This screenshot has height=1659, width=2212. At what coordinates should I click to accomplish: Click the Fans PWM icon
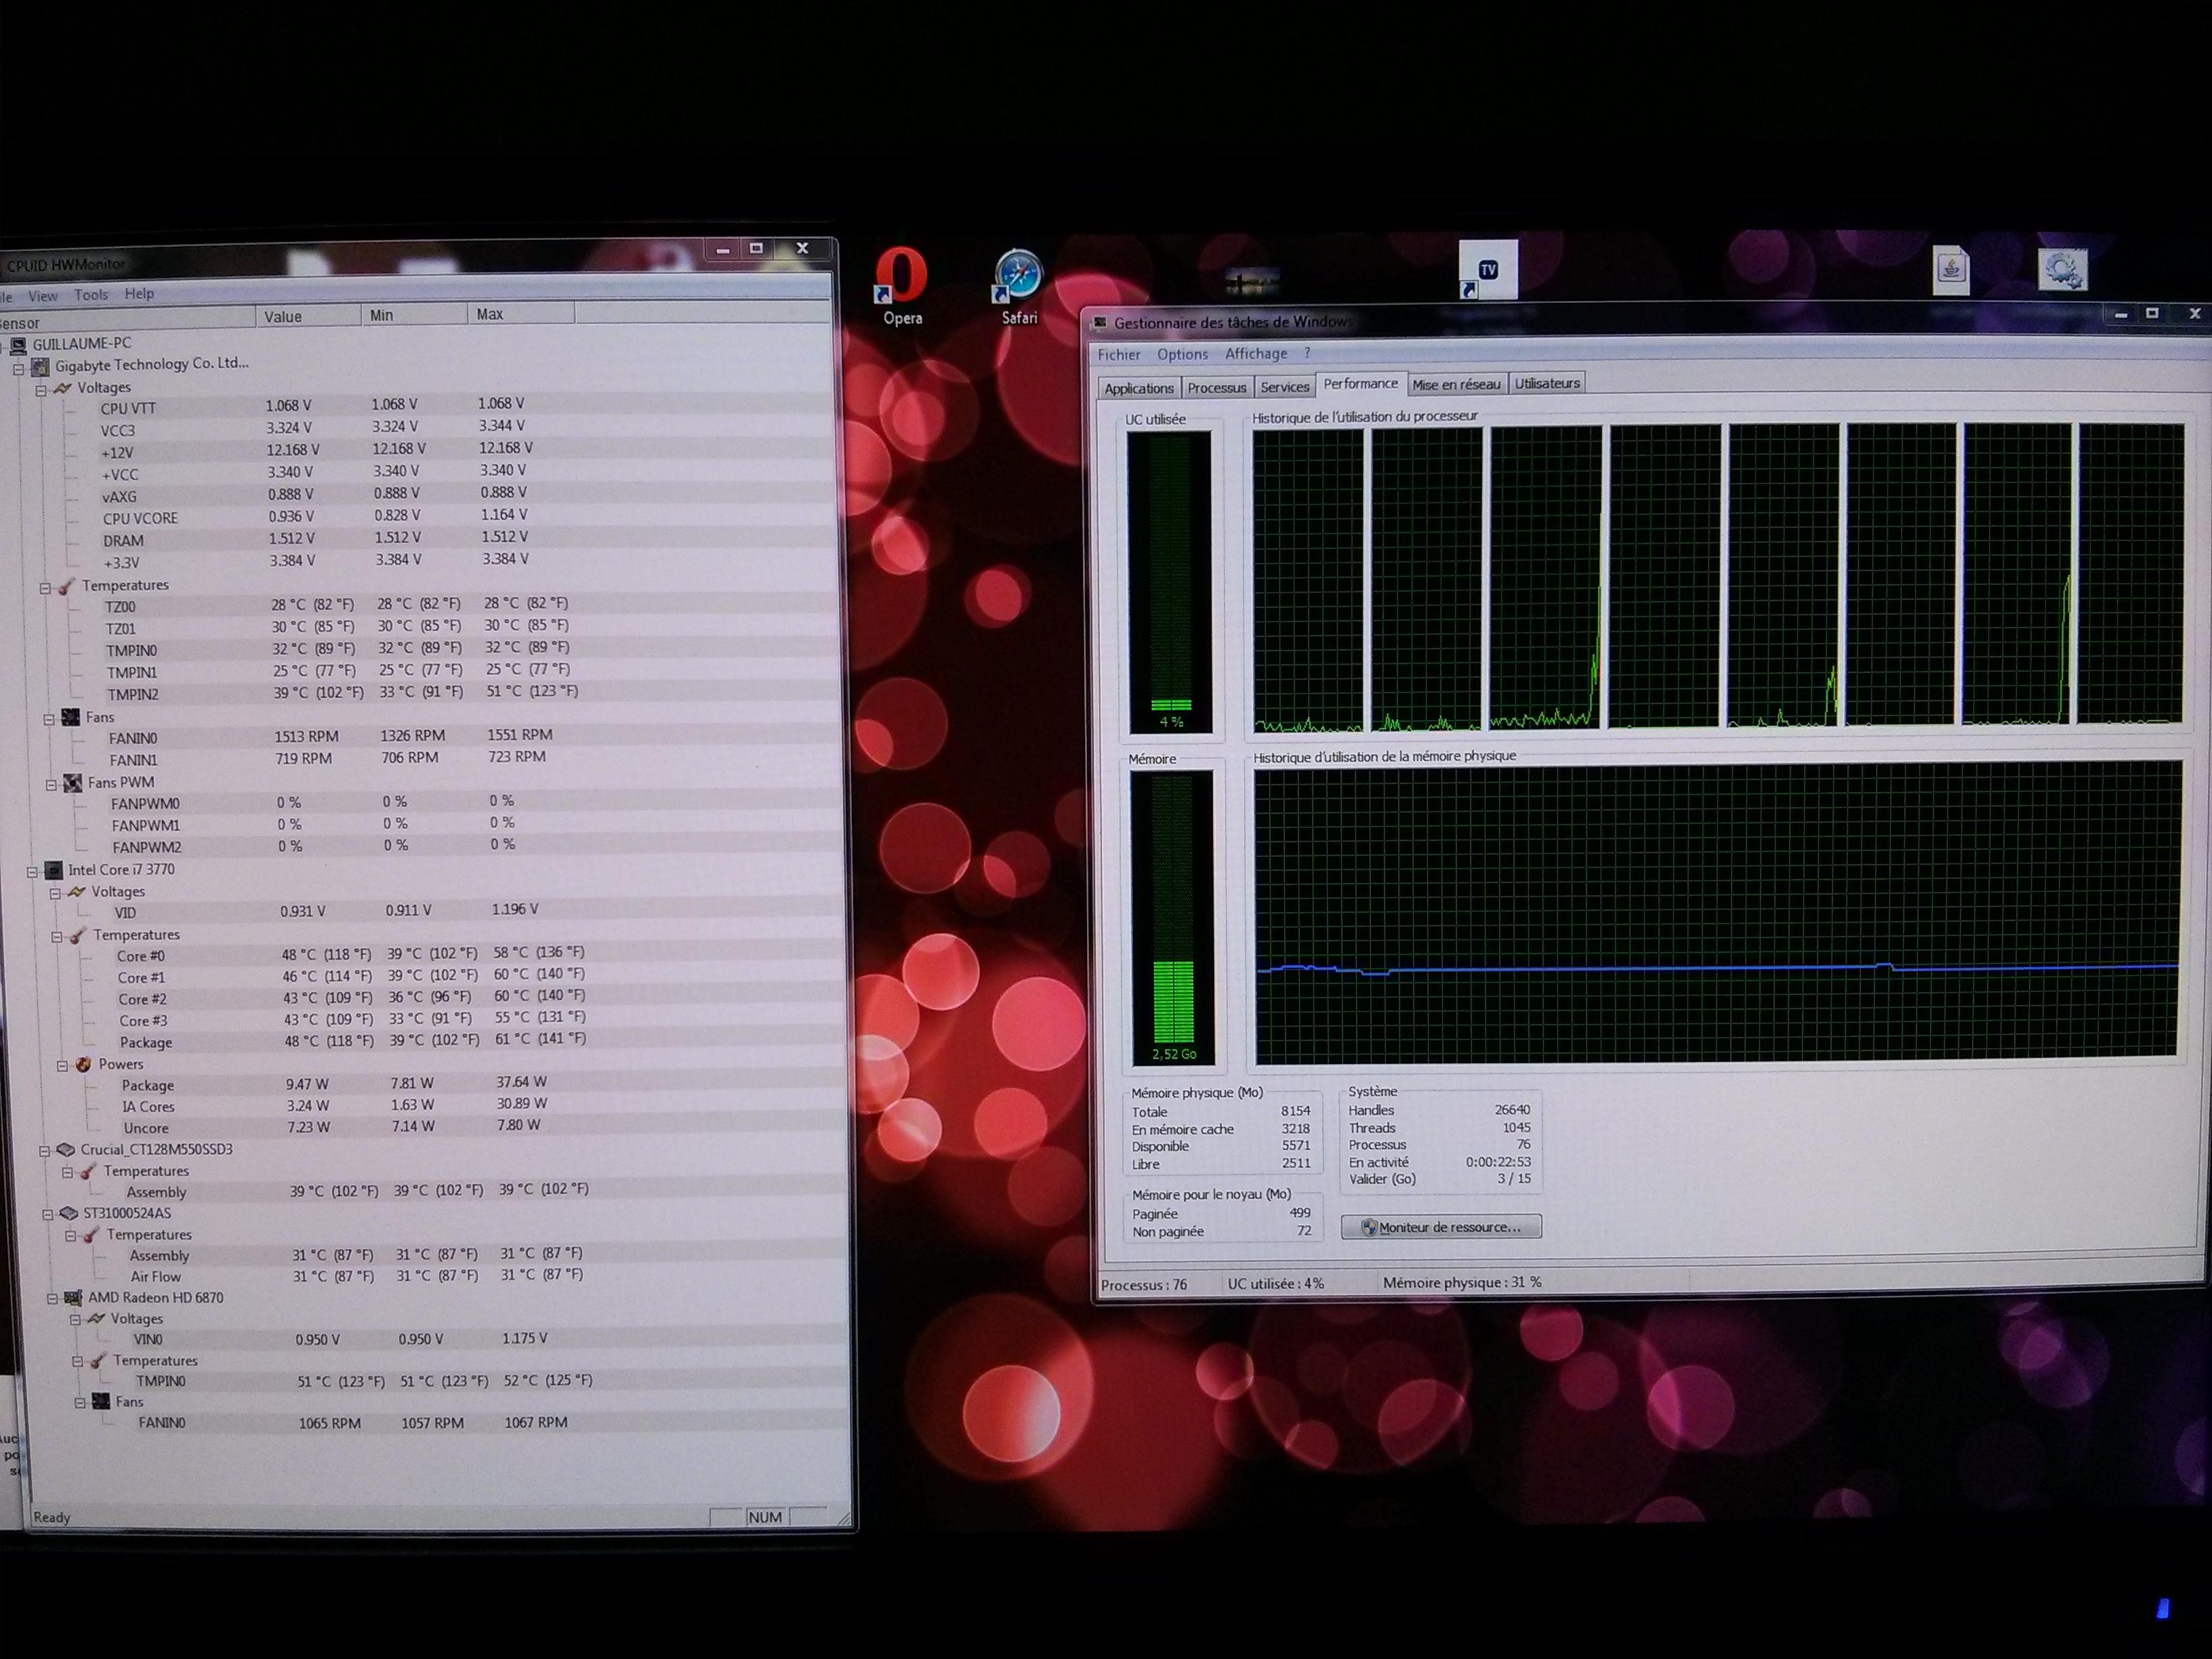pyautogui.click(x=73, y=783)
